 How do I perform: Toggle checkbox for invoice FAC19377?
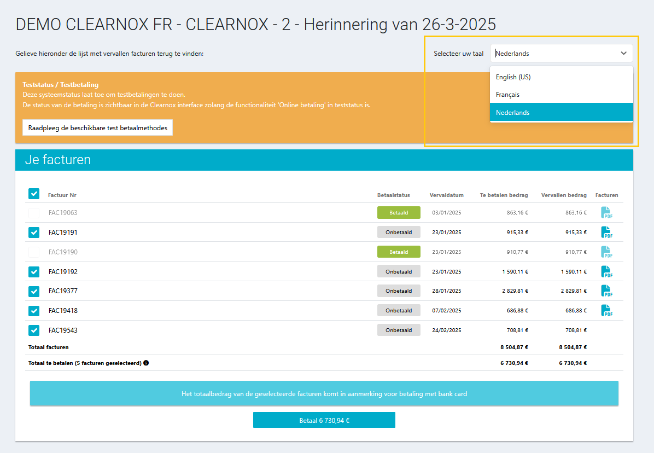click(x=34, y=291)
